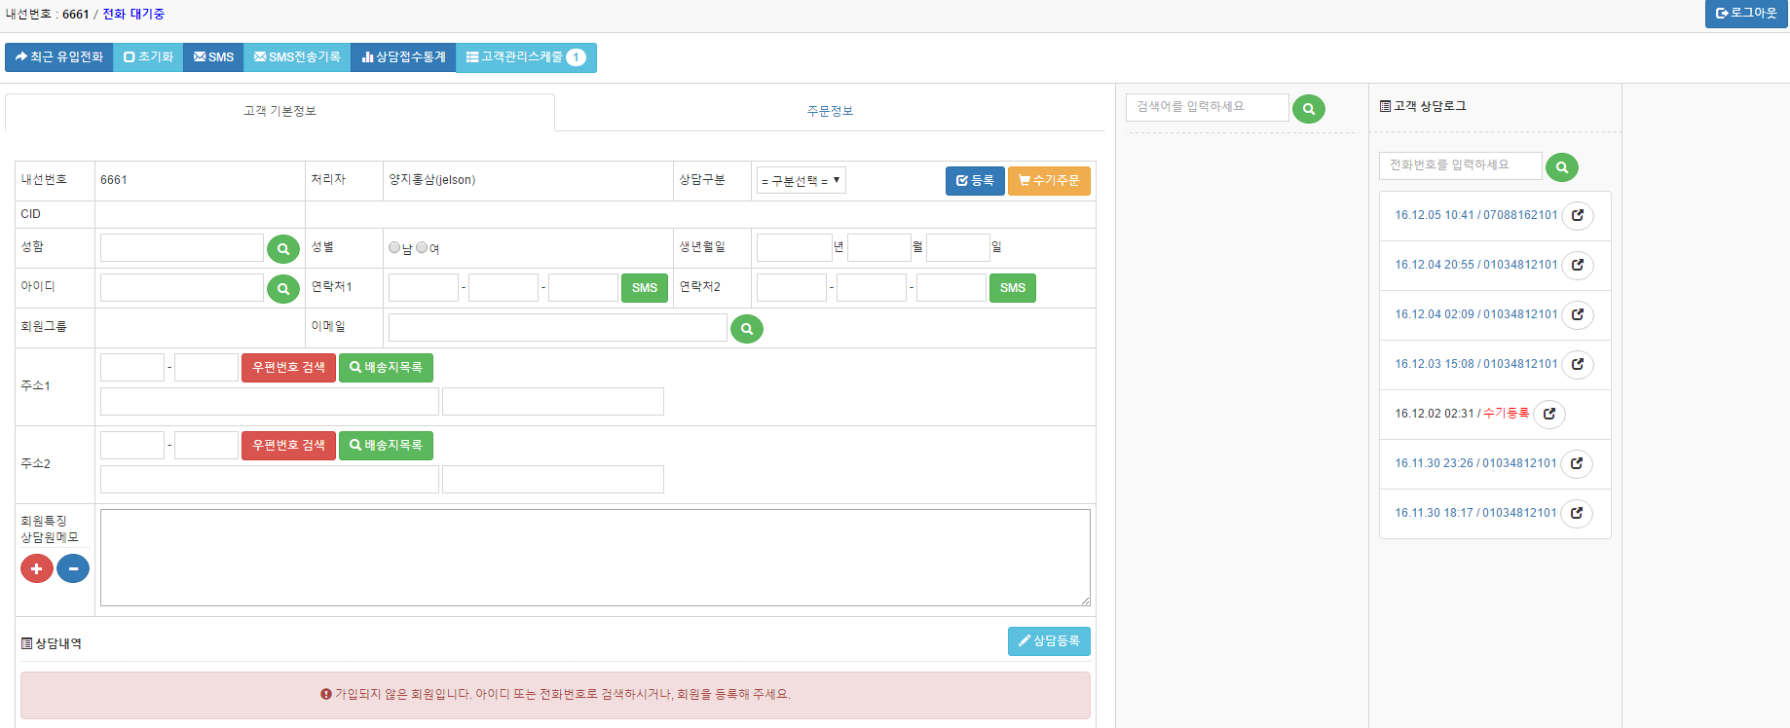The image size is (1790, 728).
Task: Click the search icon next to 성함 field
Action: point(282,249)
